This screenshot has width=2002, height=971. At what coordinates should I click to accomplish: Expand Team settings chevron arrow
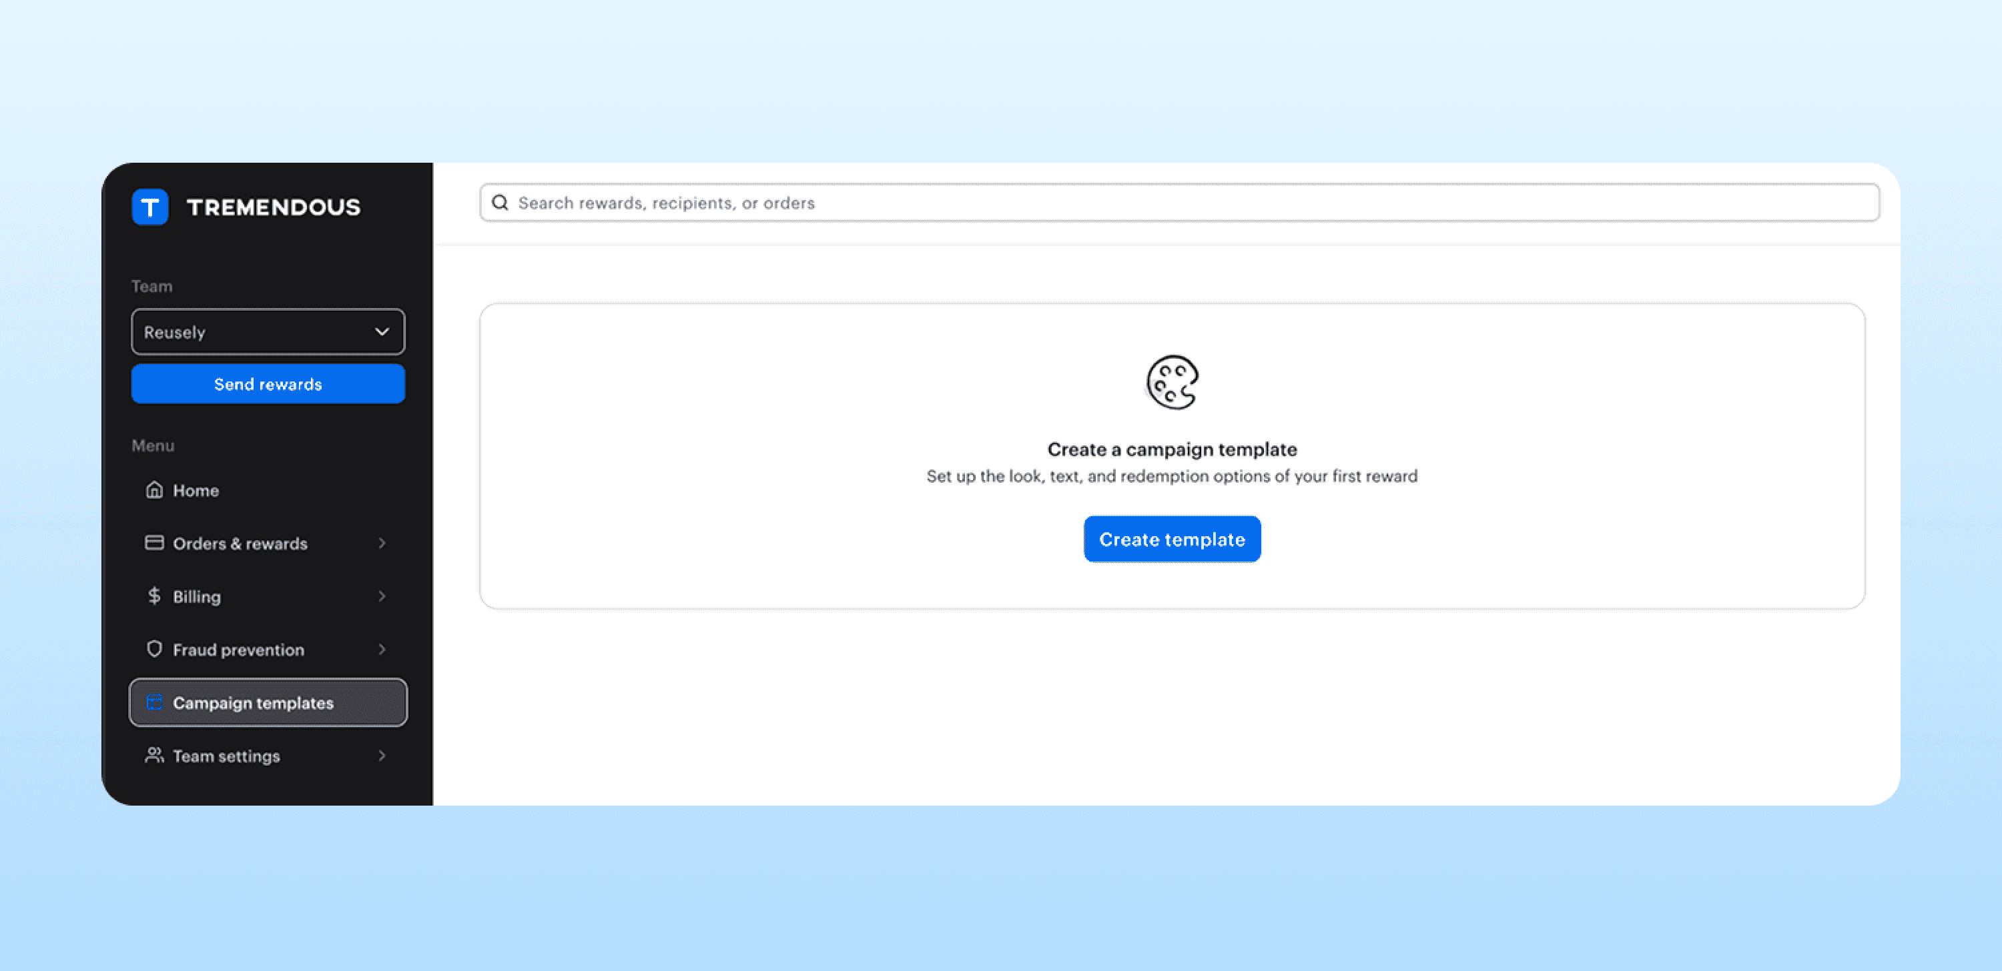tap(382, 755)
